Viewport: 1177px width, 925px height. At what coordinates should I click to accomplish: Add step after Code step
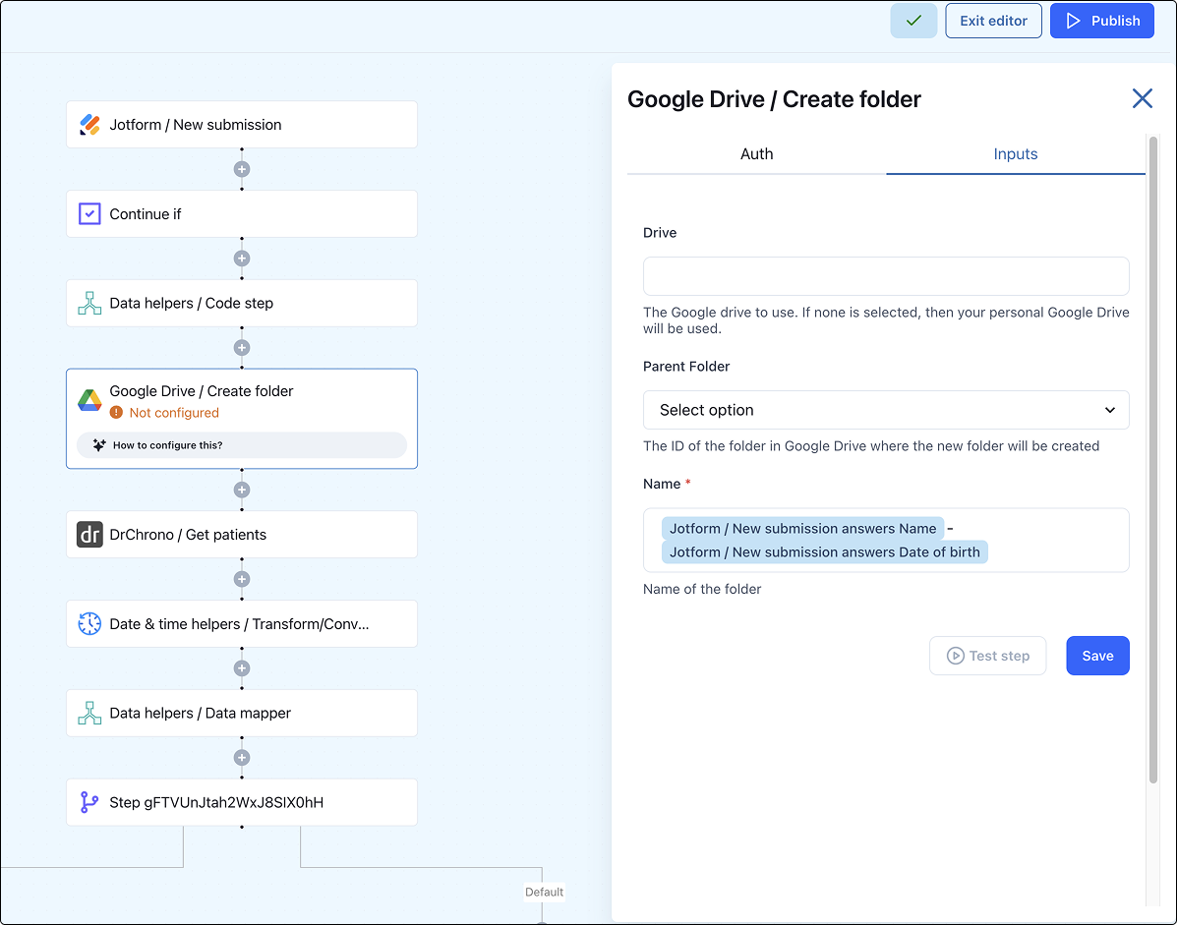point(242,348)
